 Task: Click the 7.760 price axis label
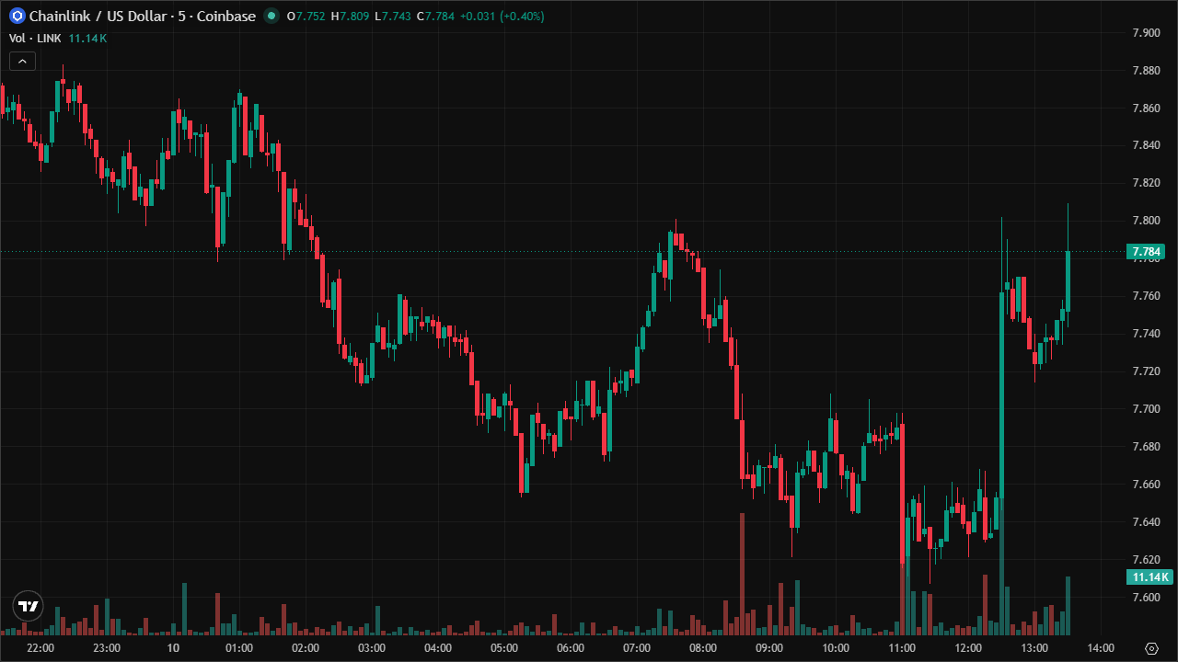tap(1146, 296)
